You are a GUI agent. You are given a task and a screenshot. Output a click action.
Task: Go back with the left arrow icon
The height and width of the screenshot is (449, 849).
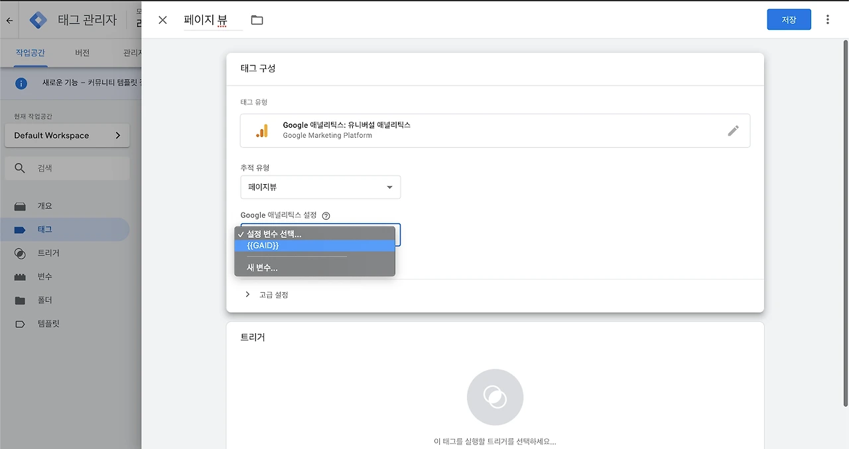[9, 21]
